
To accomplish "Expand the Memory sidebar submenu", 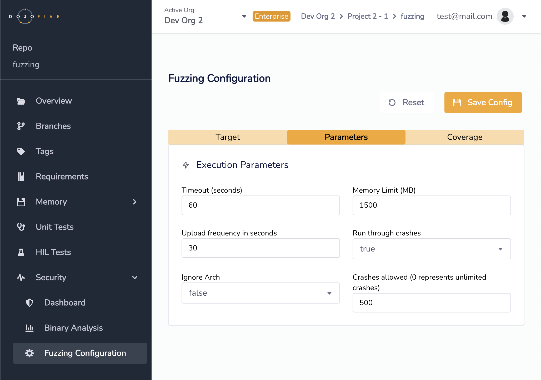I will point(134,202).
